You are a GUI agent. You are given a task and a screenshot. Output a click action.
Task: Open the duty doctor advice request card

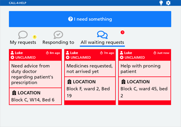pos(35,77)
